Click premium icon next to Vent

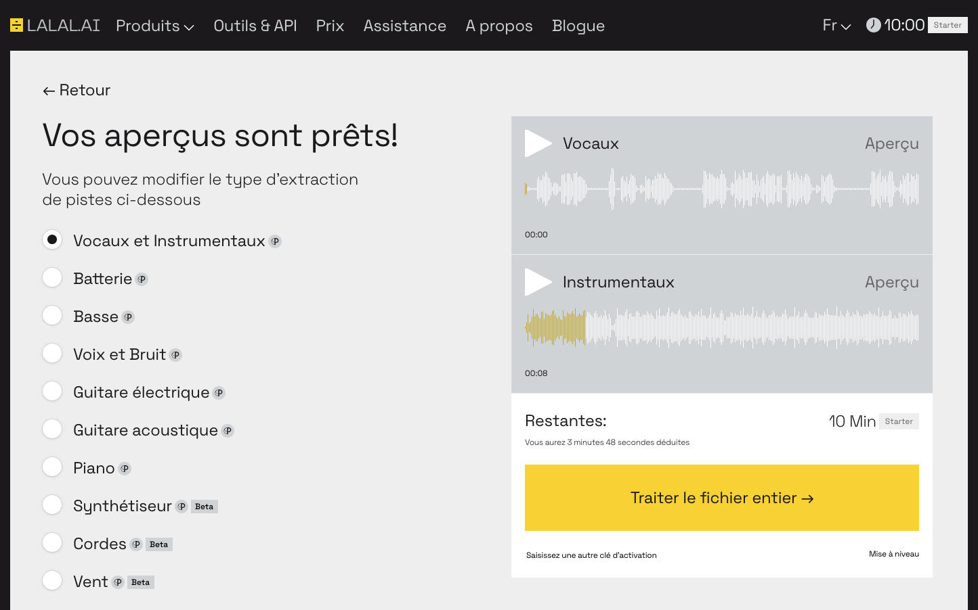tap(118, 582)
